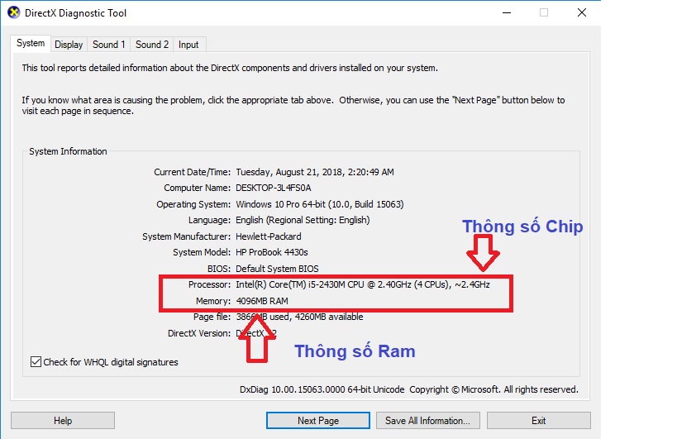The width and height of the screenshot is (677, 439).
Task: Click the System Manufacturer label
Action: pyautogui.click(x=187, y=236)
